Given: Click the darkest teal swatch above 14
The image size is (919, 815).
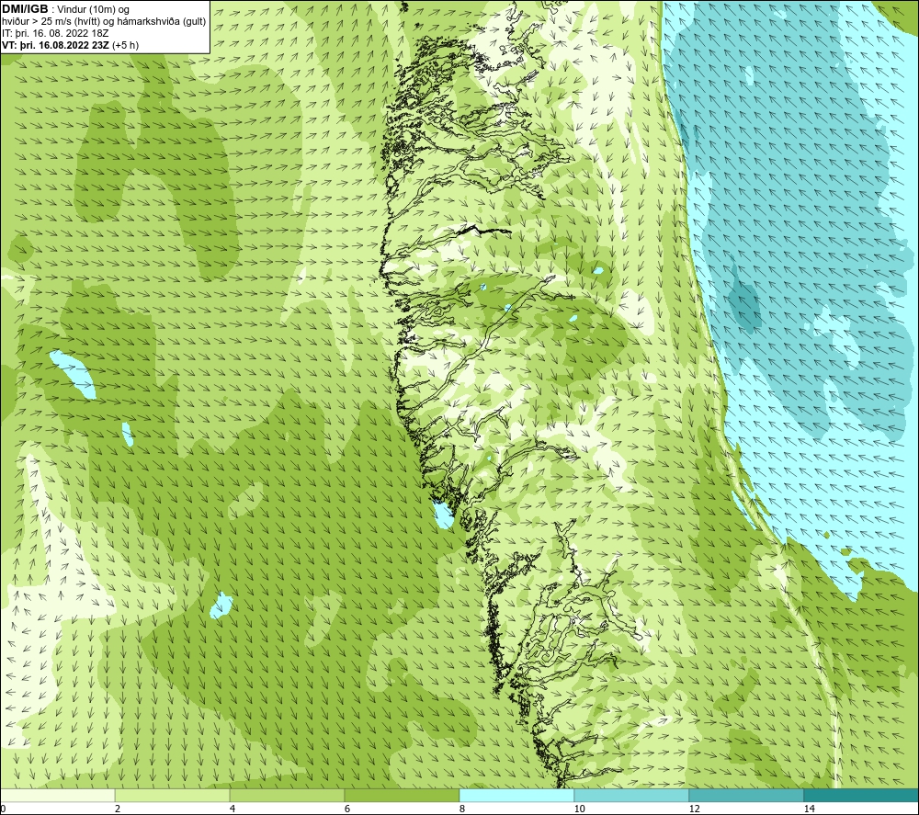Looking at the screenshot, I should point(861,795).
